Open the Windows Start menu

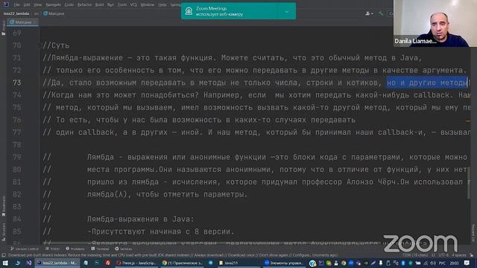click(5, 263)
